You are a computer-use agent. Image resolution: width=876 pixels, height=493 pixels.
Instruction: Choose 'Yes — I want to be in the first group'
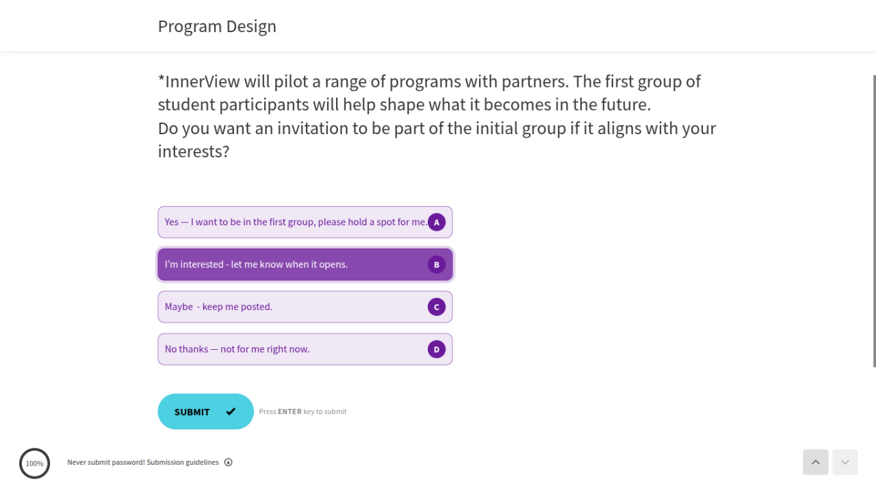[x=305, y=222]
